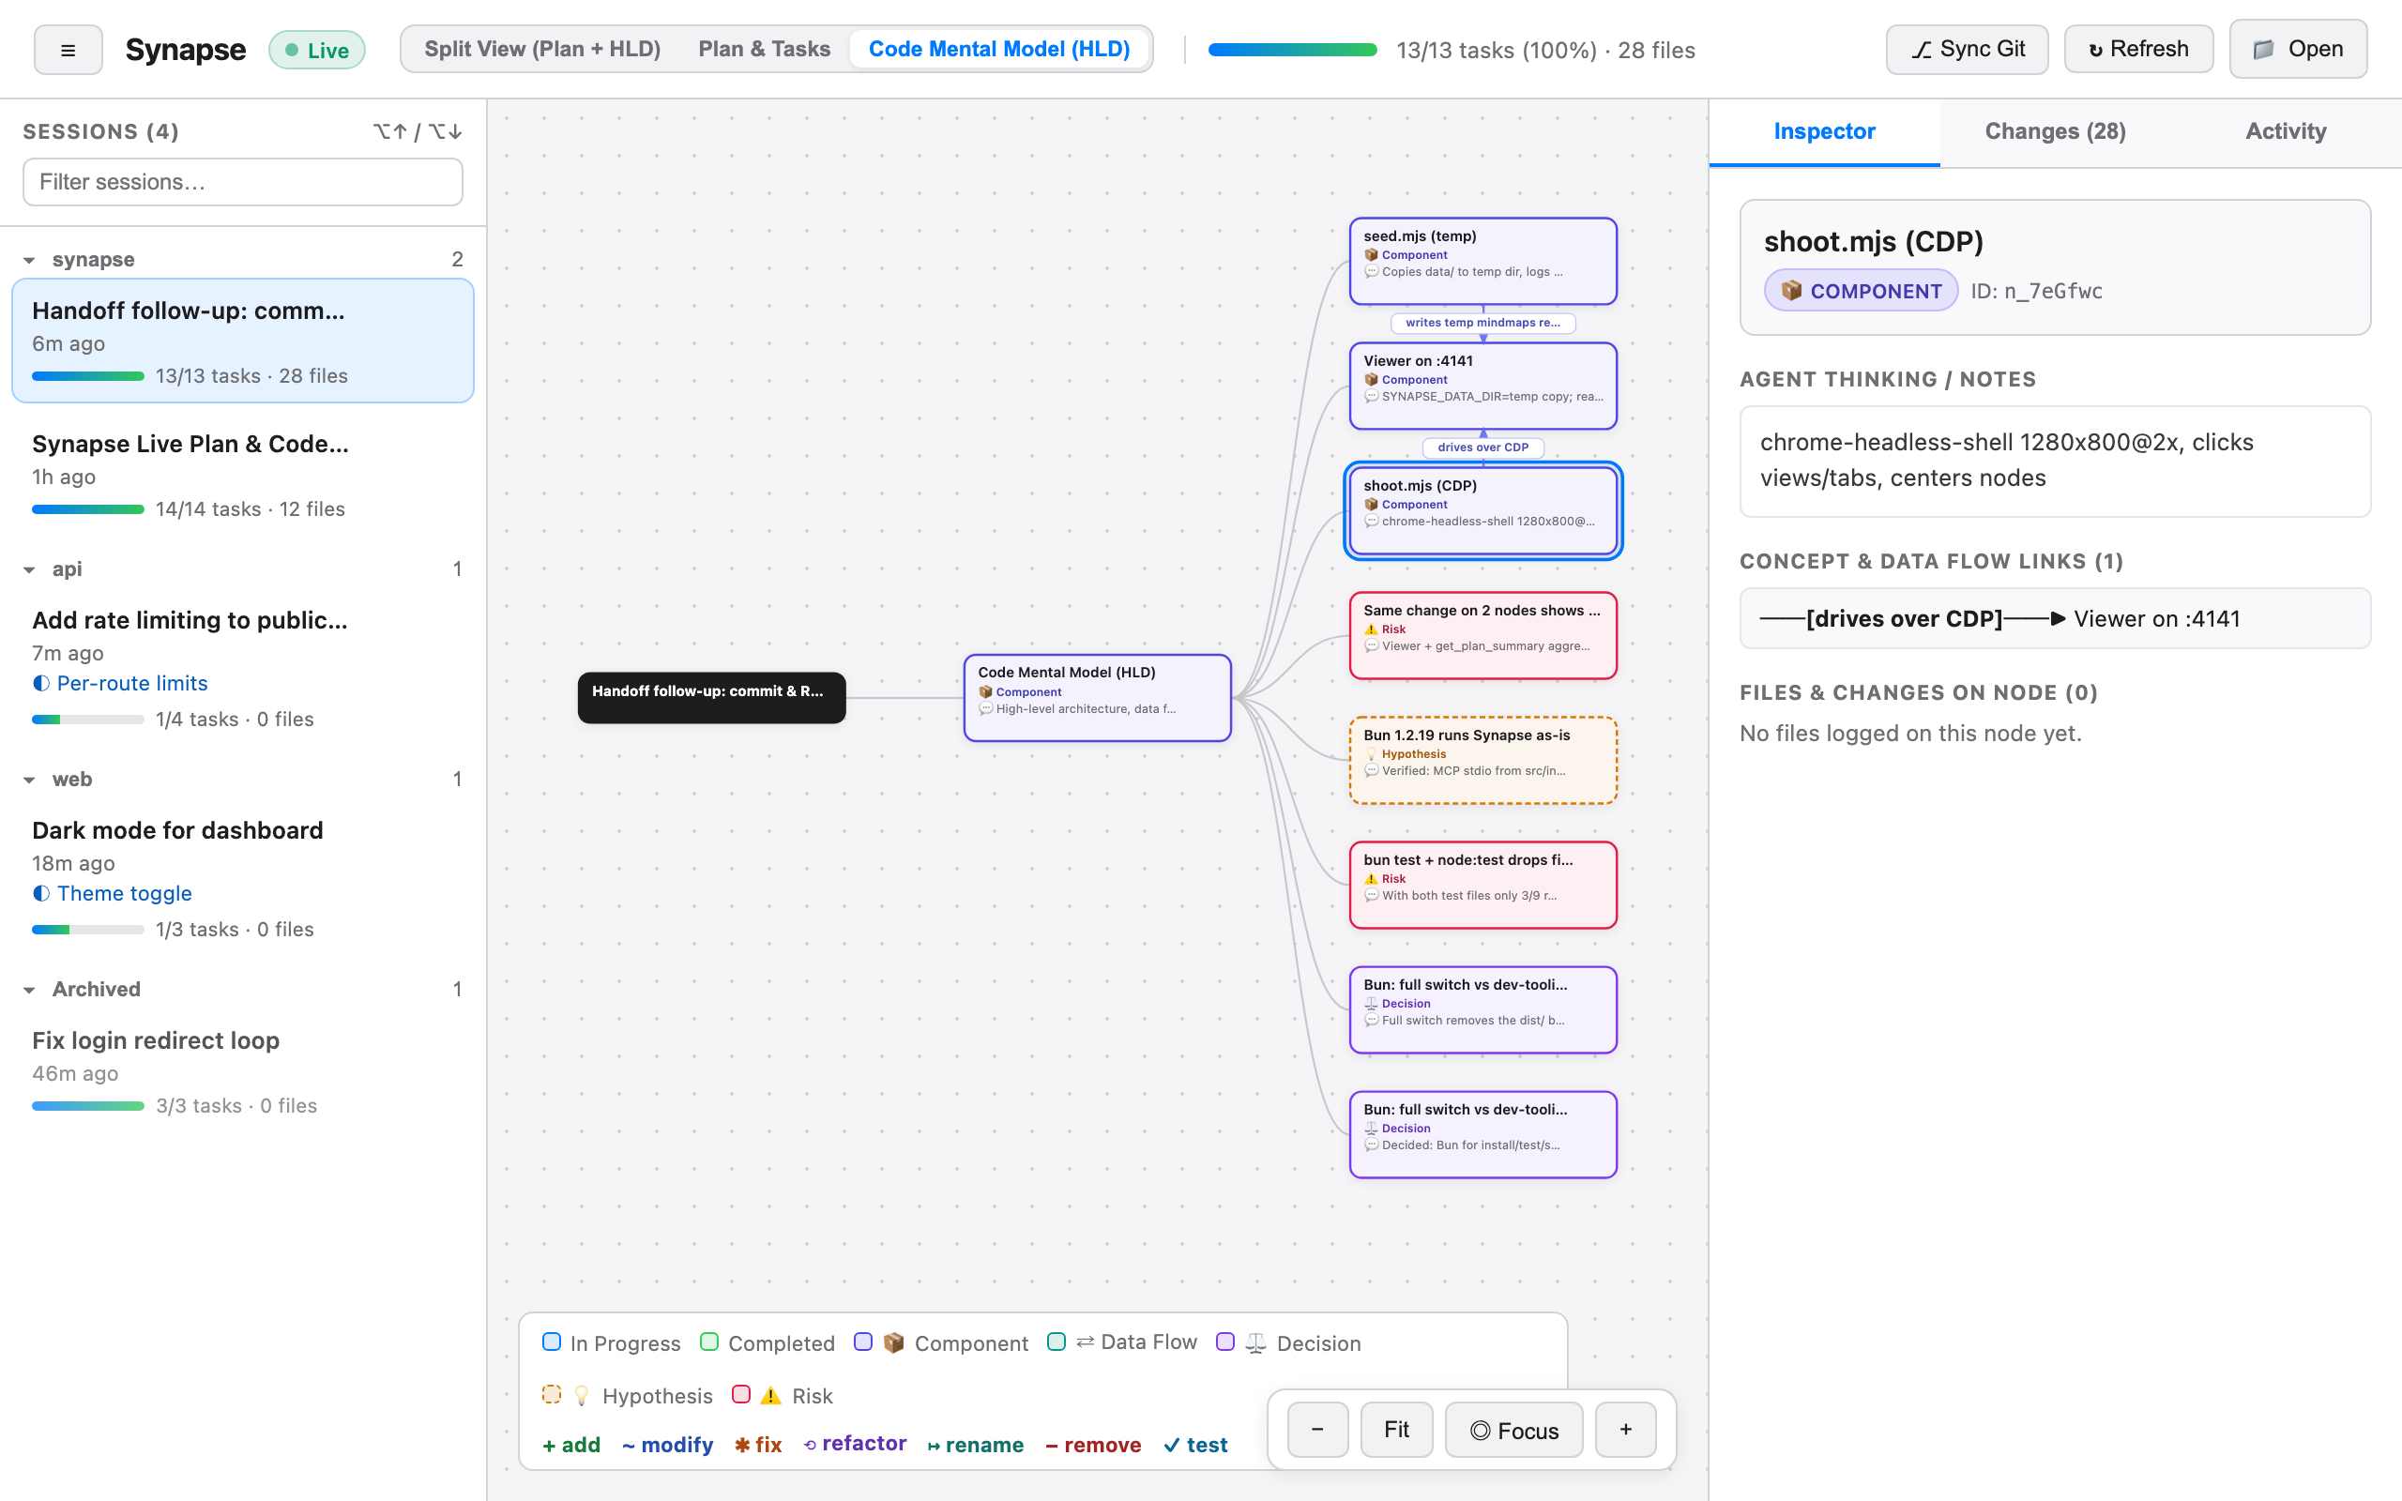
Task: Focus the Filter sessions input field
Action: point(243,182)
